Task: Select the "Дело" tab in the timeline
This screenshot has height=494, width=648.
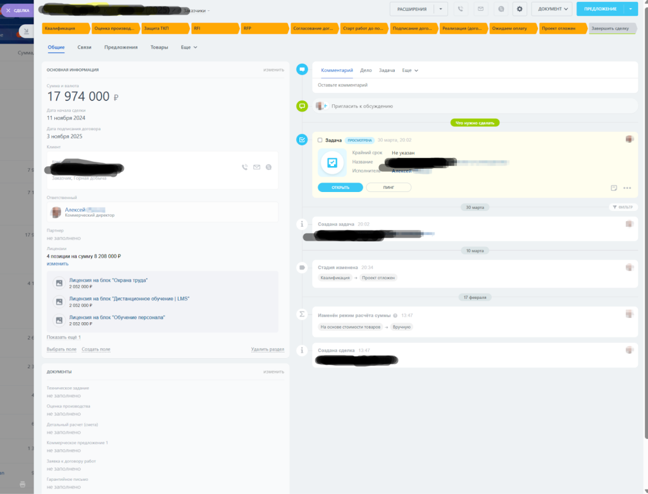Action: 366,70
